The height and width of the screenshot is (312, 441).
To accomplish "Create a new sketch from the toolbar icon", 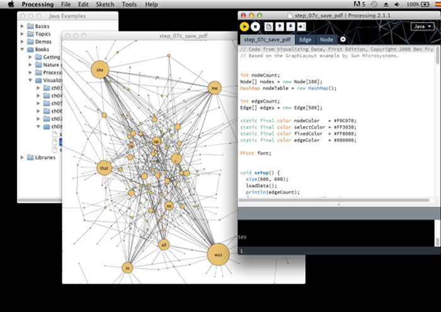I will click(x=268, y=26).
